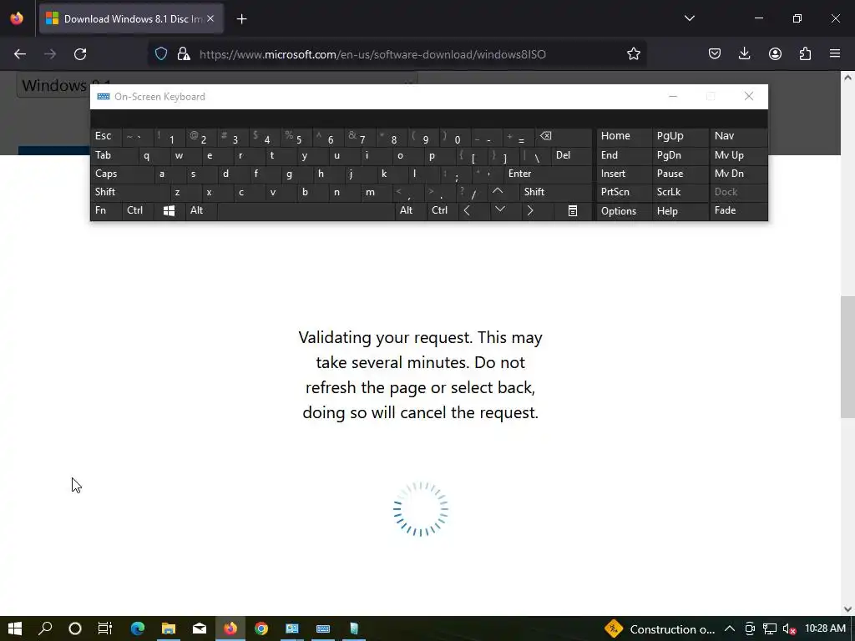Bookmark this page with star icon

(633, 54)
